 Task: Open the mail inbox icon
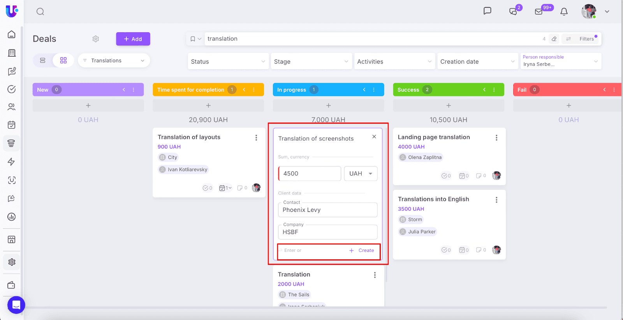[x=539, y=12]
